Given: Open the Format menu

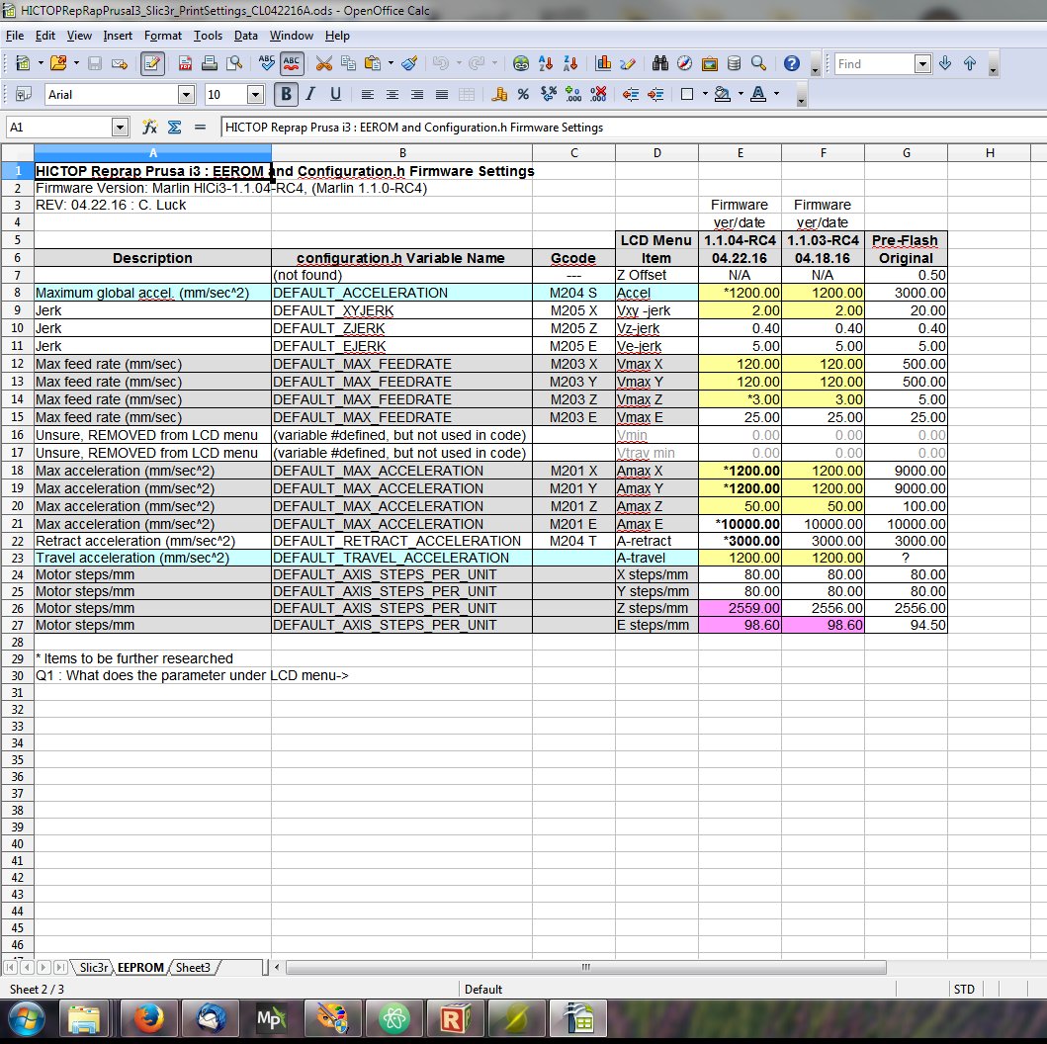Looking at the screenshot, I should click(163, 36).
